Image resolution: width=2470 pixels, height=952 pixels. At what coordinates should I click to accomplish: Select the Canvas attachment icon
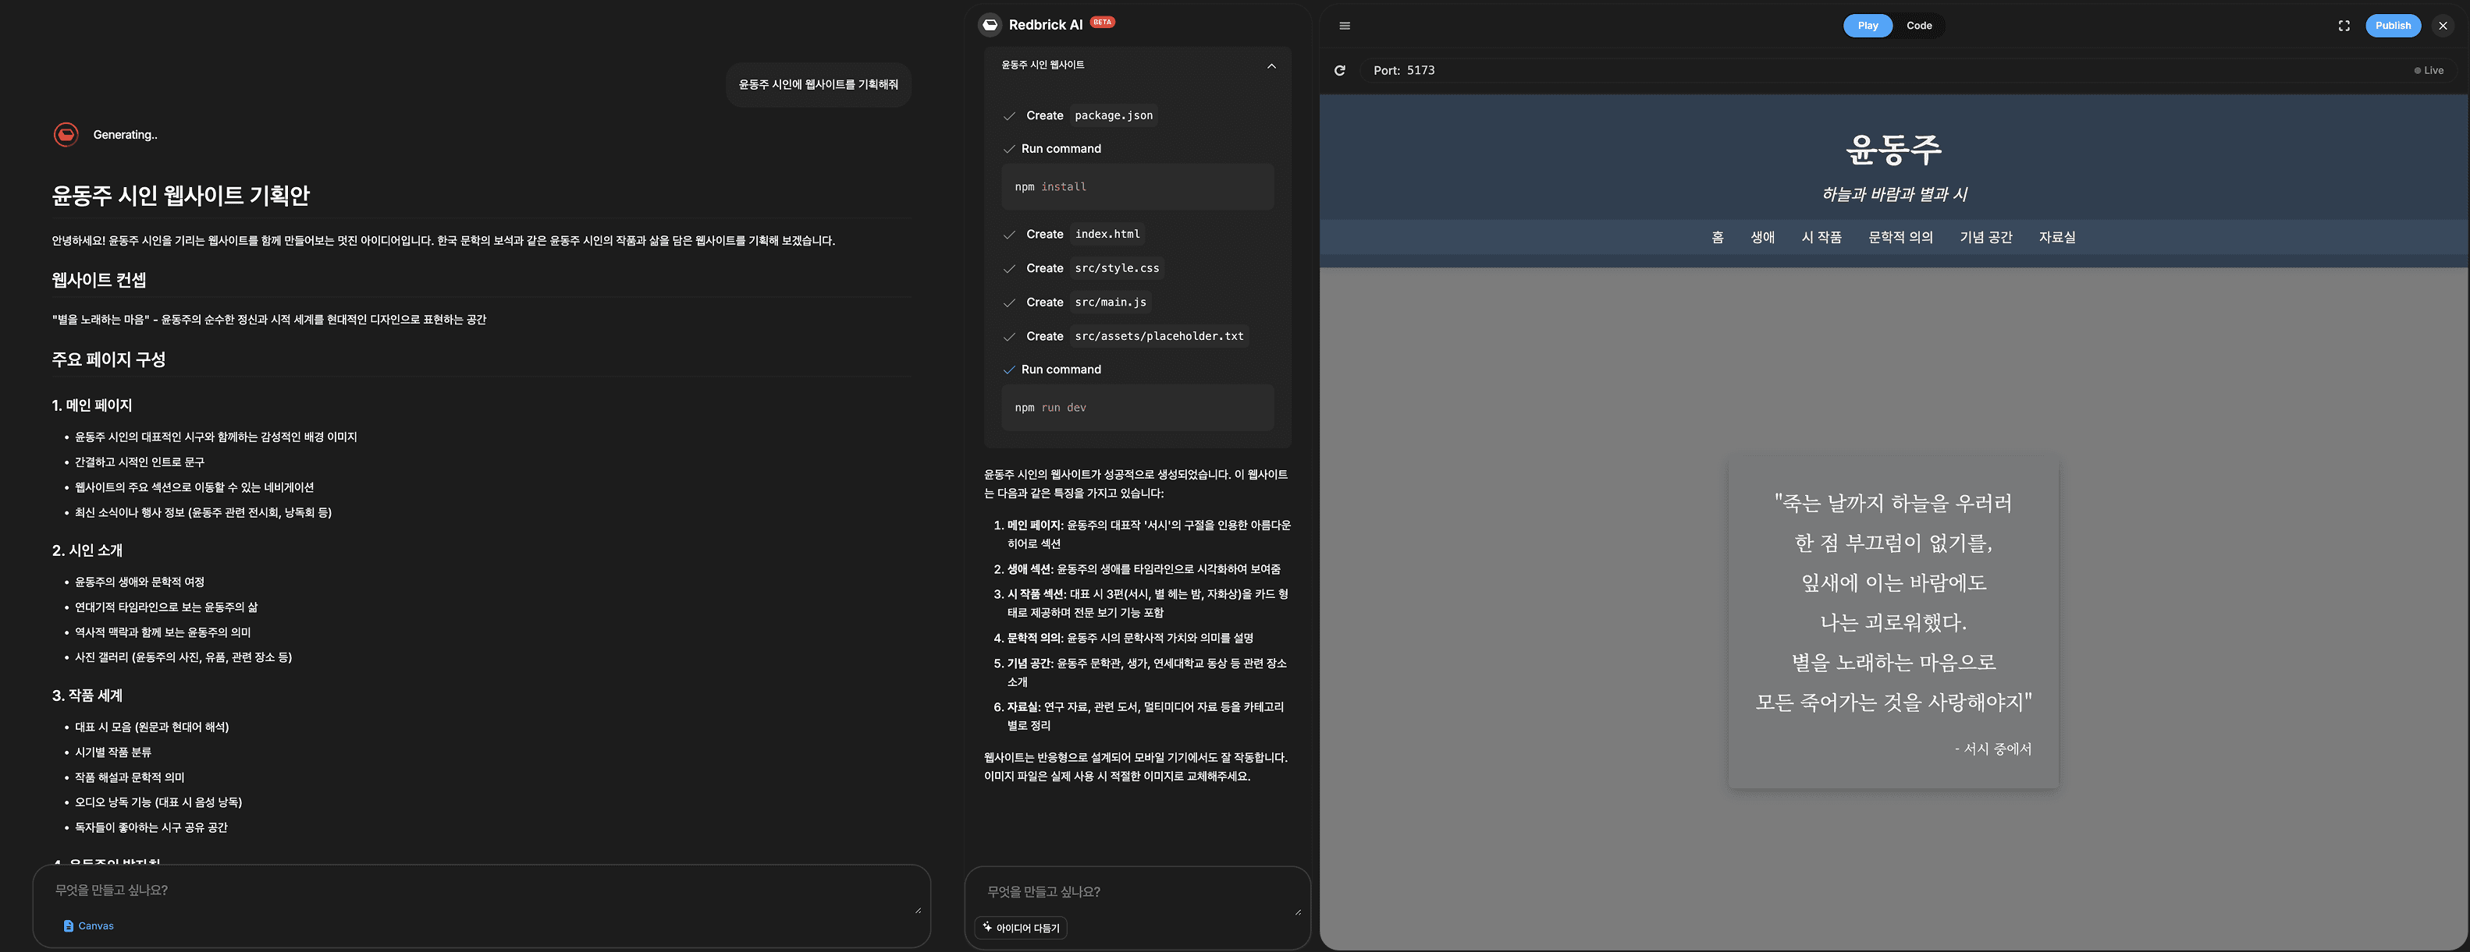tap(67, 925)
